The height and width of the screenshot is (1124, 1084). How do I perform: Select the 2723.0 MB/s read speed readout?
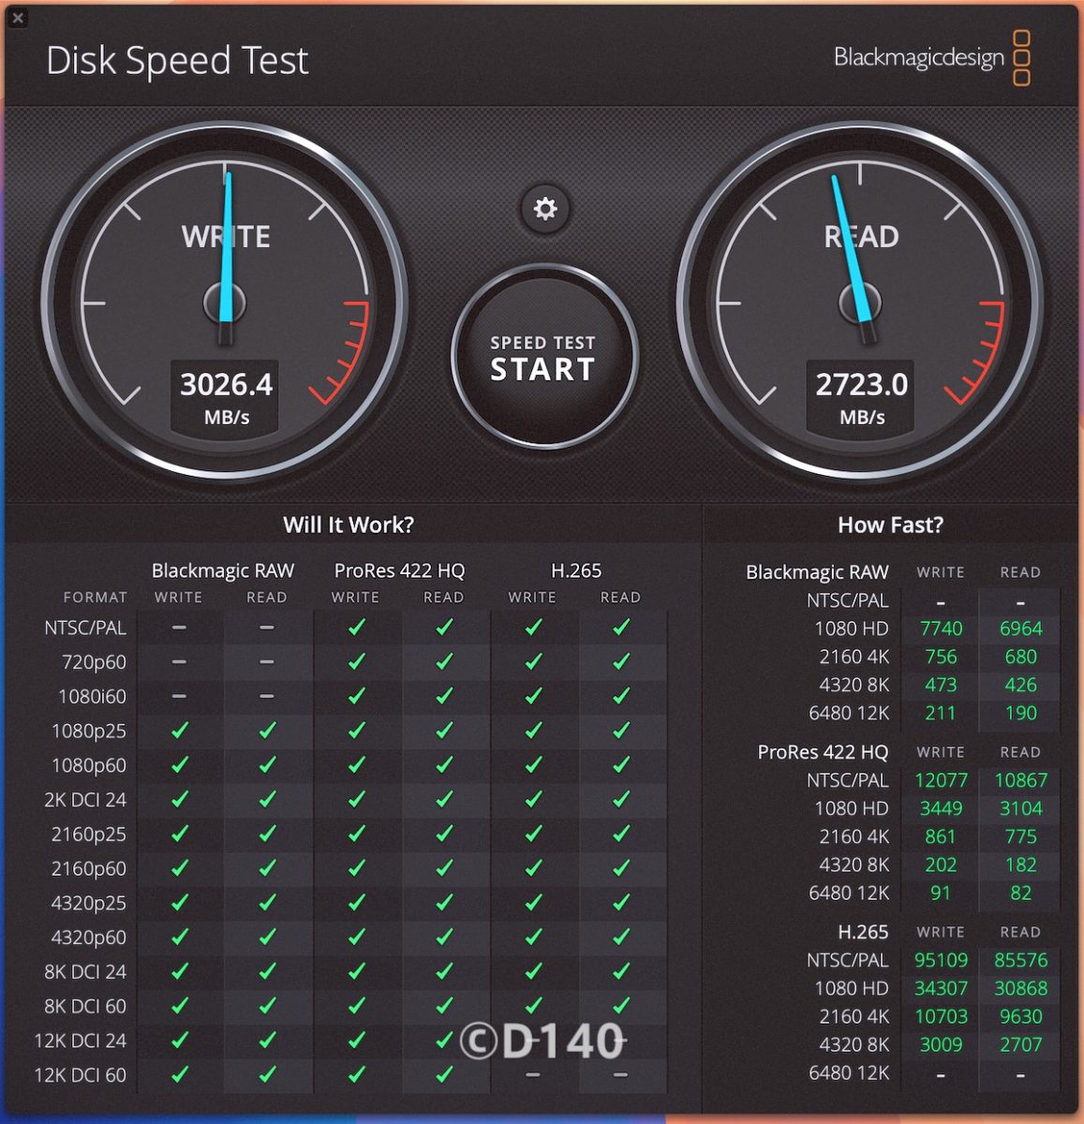tap(861, 385)
